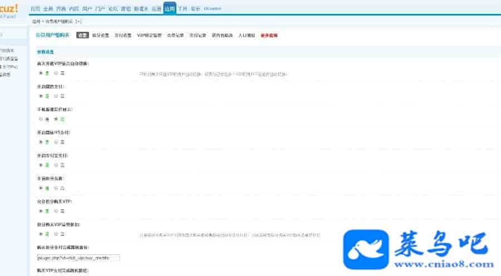The width and height of the screenshot is (501, 276).
Task: Open the UCenter top navigation link
Action: (x=213, y=9)
